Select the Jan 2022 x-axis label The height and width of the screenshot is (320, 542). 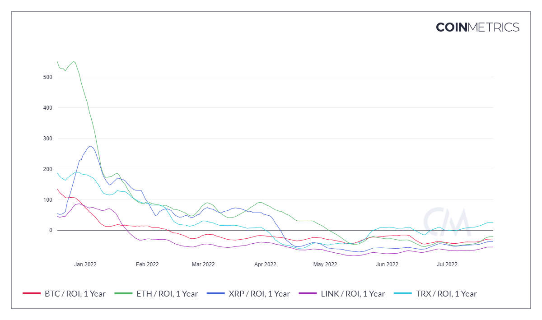[x=85, y=264]
